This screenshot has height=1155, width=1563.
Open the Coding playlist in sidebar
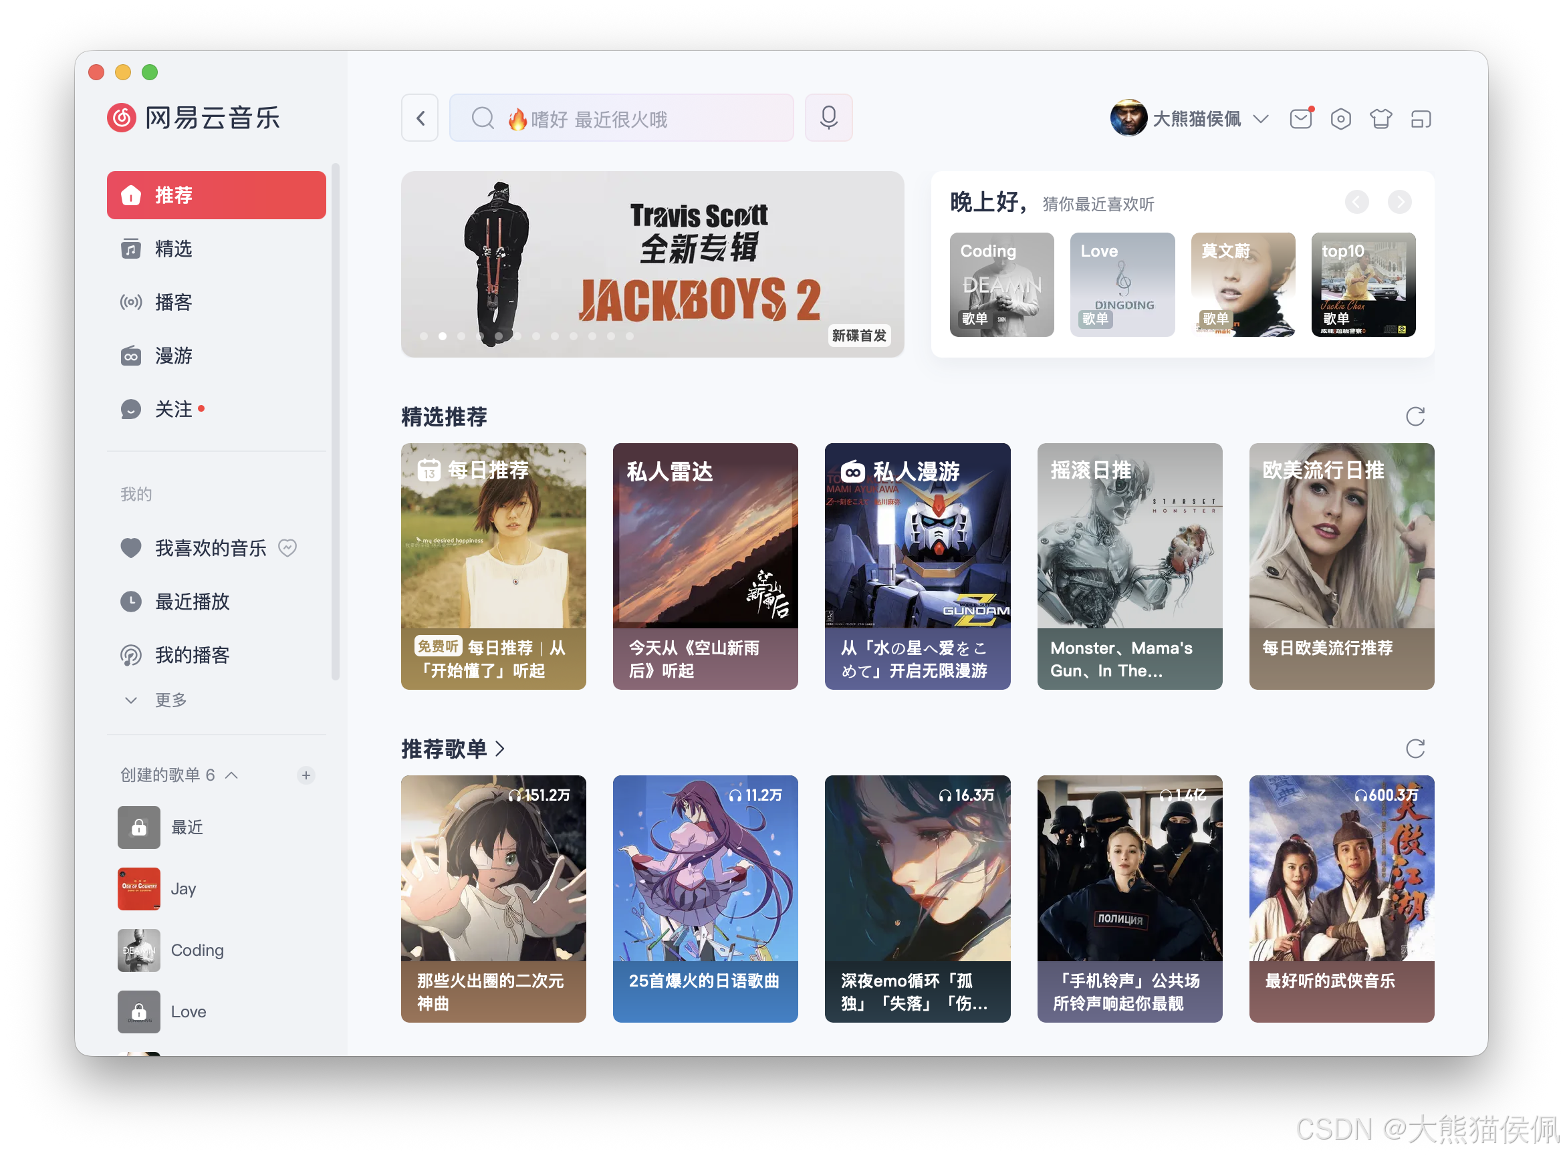(216, 951)
